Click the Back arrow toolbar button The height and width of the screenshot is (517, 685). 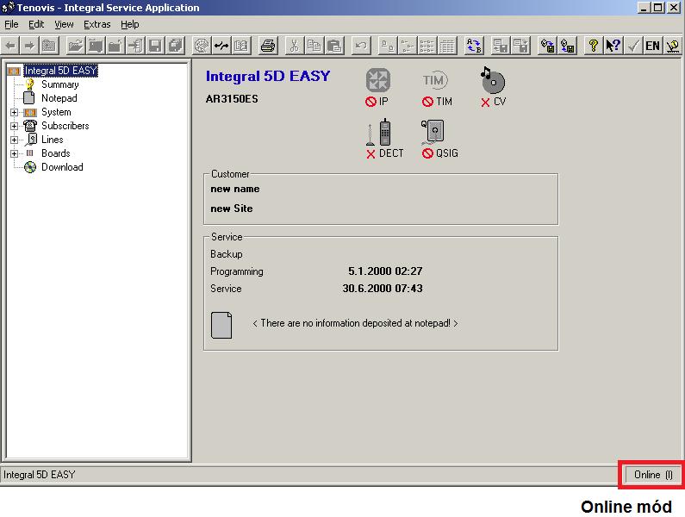pyautogui.click(x=10, y=46)
